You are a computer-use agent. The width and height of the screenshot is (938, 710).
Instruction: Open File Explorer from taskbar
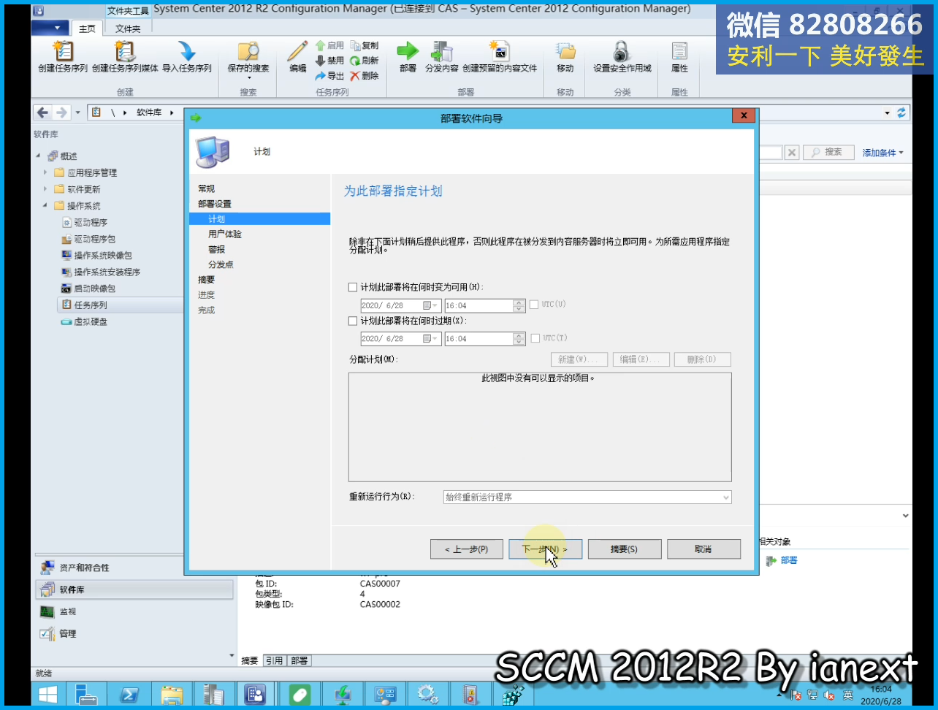pos(172,695)
